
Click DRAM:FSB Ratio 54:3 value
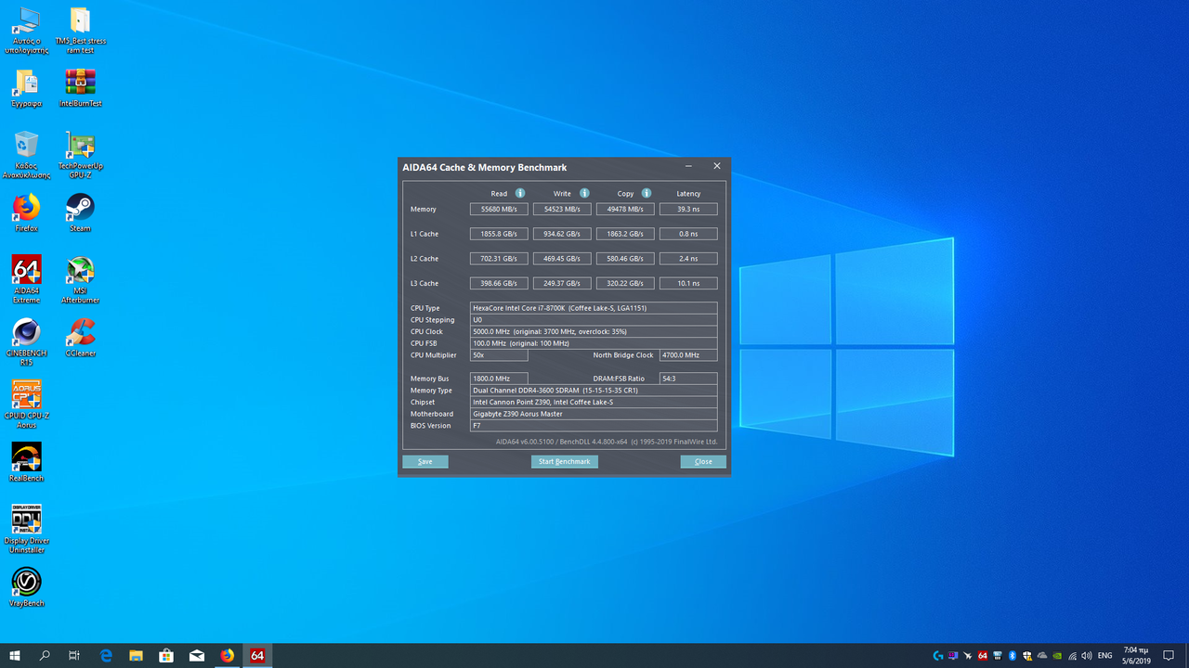(x=688, y=379)
